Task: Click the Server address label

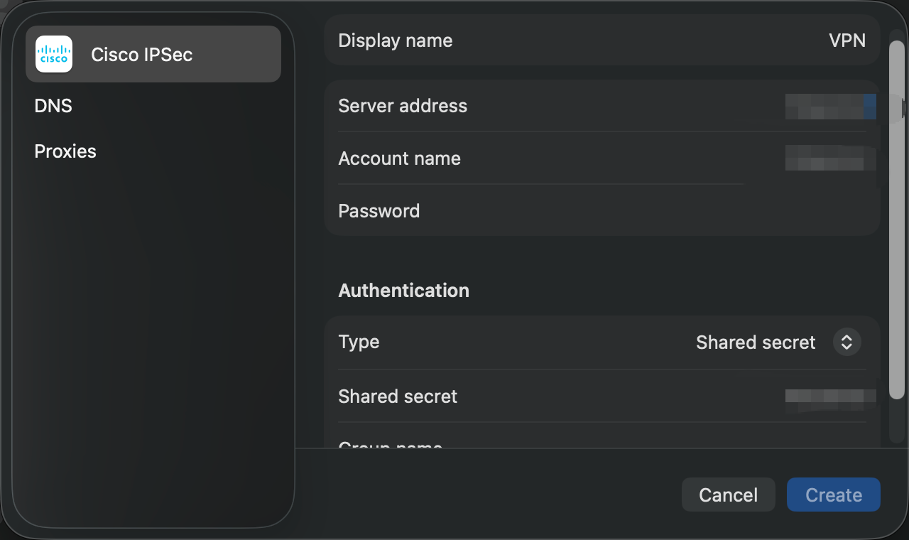Action: pos(403,106)
